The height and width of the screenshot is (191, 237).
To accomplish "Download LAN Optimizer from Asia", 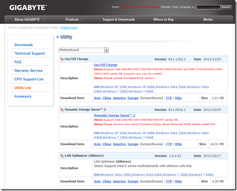I will [97, 181].
